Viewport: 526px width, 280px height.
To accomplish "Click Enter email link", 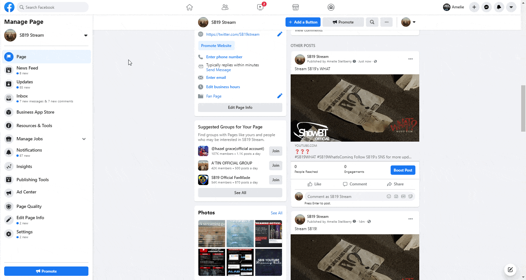I will click(216, 78).
